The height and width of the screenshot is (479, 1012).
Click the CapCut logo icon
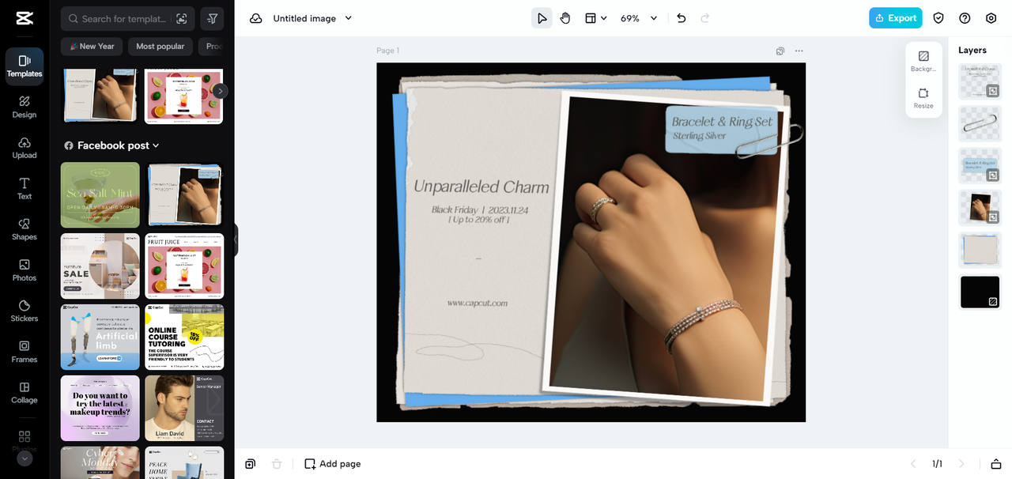pyautogui.click(x=24, y=18)
